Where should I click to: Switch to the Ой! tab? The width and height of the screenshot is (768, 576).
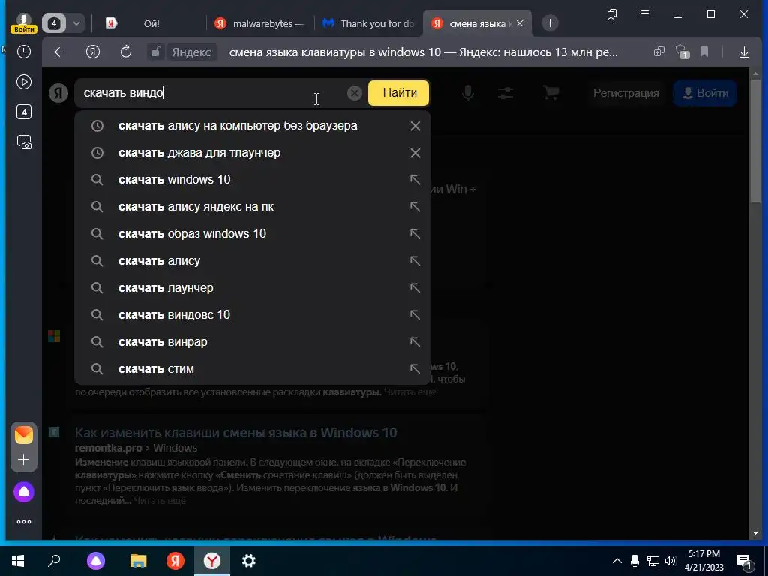[x=151, y=23]
